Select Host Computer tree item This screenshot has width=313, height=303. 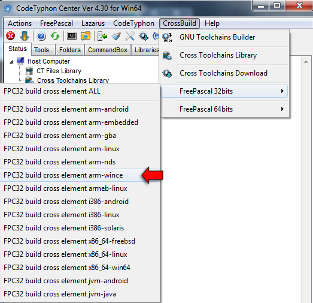pyautogui.click(x=48, y=61)
